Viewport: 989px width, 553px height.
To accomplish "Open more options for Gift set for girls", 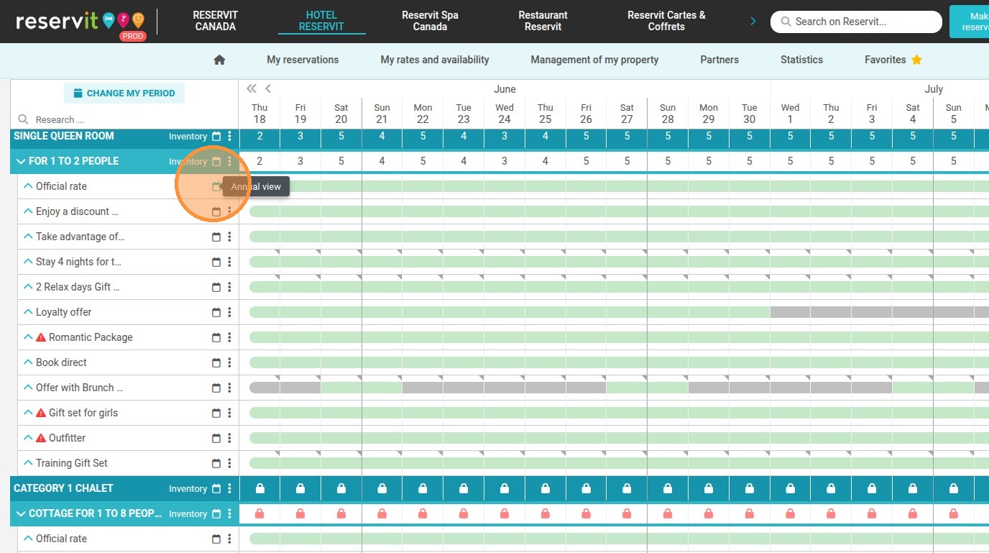I will [229, 413].
